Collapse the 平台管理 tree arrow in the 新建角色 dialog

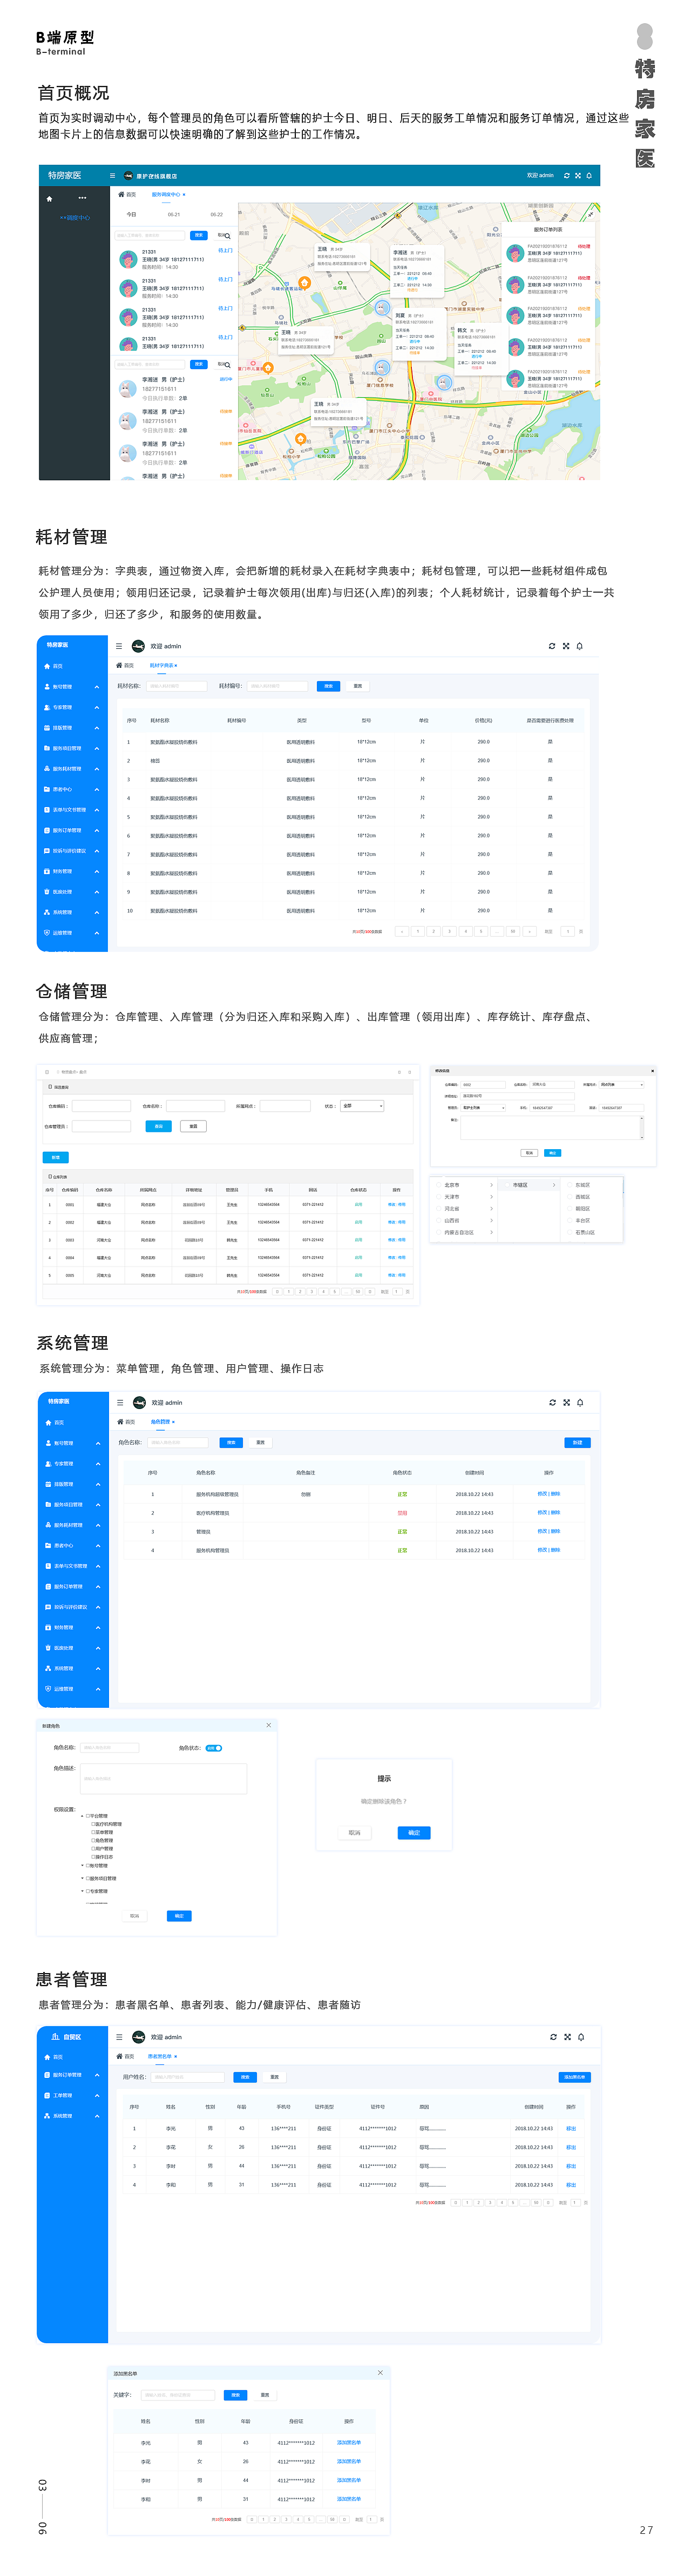tap(82, 1816)
